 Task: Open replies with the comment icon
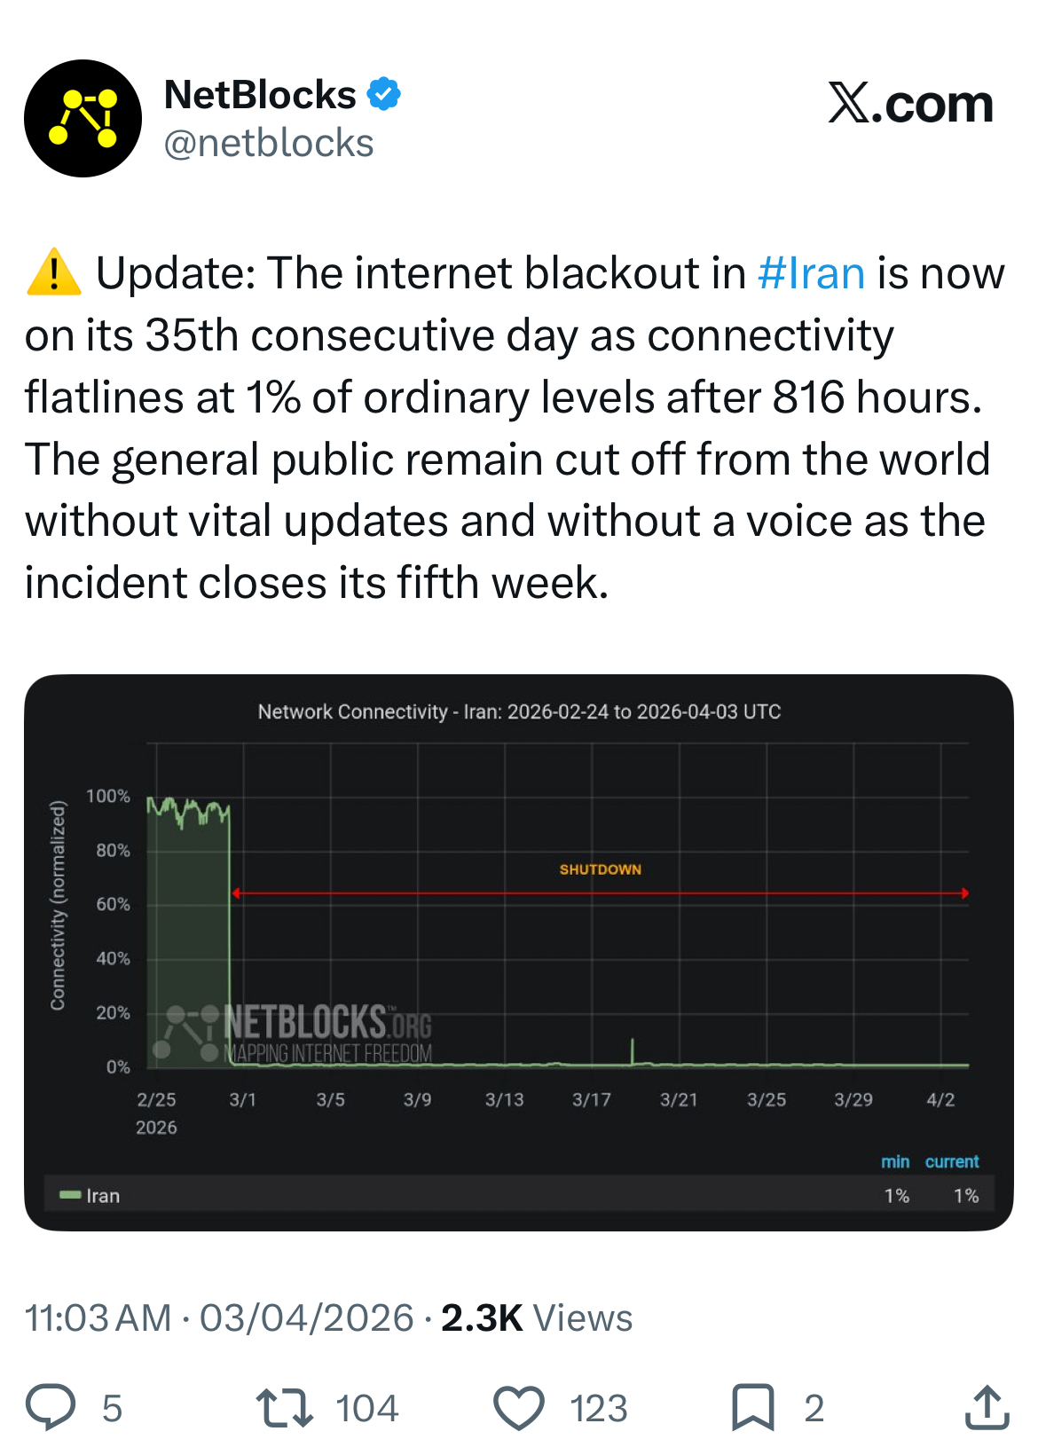[55, 1407]
